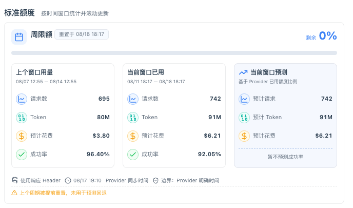The width and height of the screenshot is (353, 208).
Task: Click 742 next to 预计请求
Action: tap(327, 99)
